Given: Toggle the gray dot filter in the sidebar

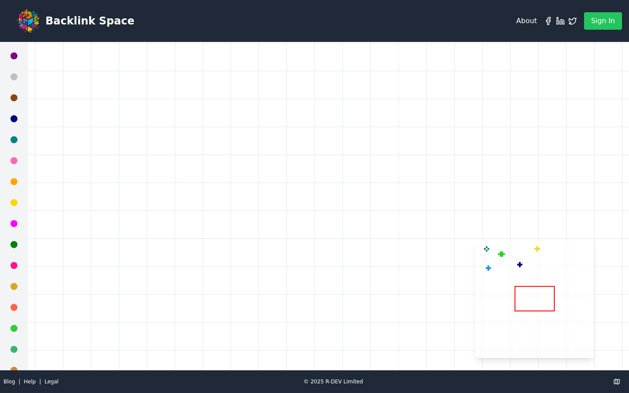Looking at the screenshot, I should pos(14,77).
